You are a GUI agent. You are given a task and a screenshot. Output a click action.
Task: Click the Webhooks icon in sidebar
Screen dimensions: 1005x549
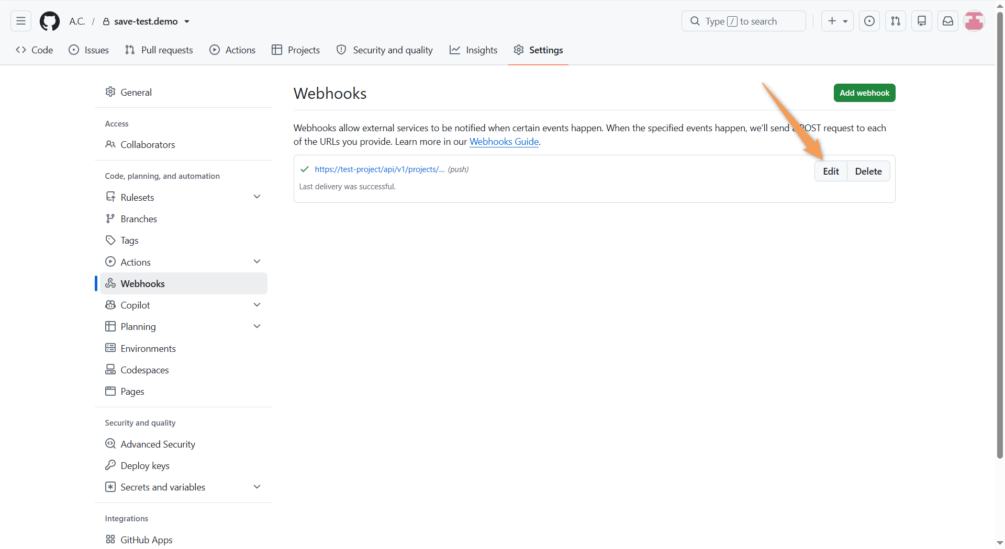pyautogui.click(x=110, y=283)
